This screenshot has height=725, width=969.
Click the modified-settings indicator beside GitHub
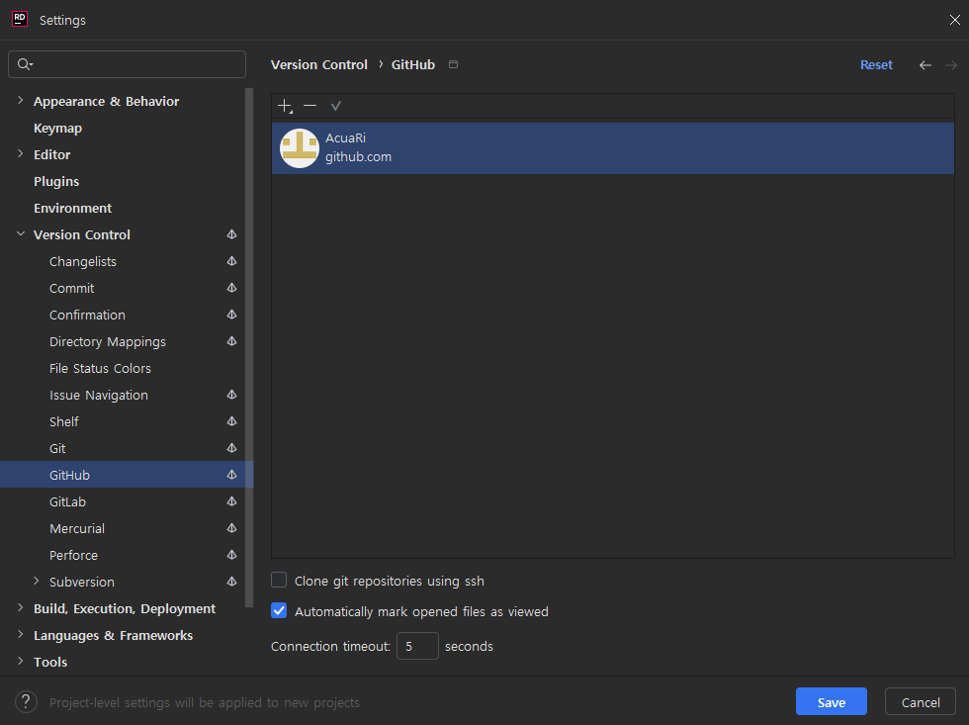[230, 475]
